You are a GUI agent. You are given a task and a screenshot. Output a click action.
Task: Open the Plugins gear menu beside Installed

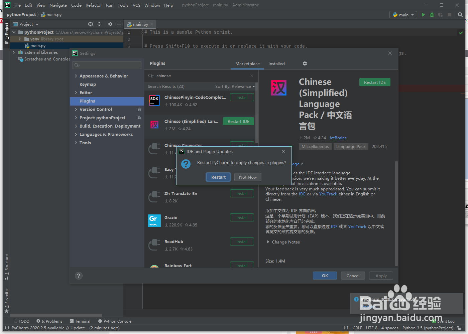(x=305, y=63)
